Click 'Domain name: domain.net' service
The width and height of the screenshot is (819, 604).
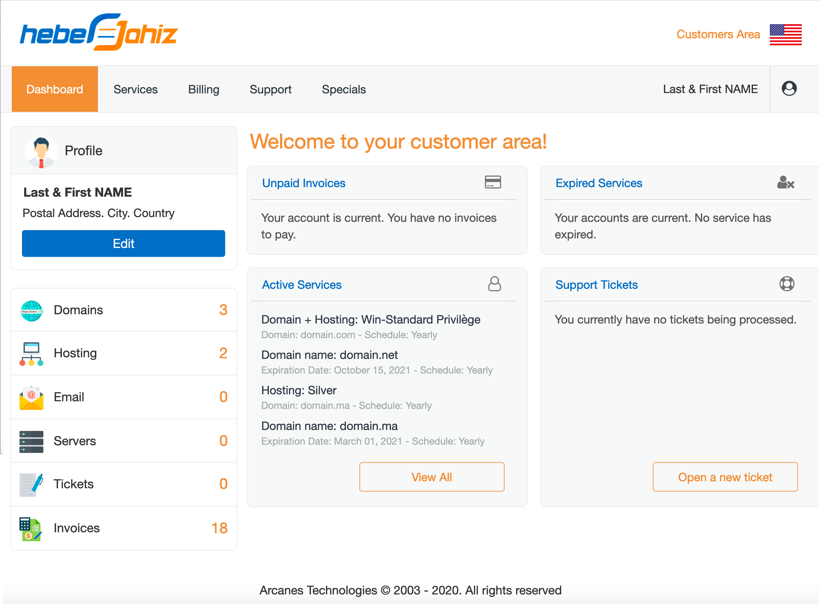tap(329, 355)
